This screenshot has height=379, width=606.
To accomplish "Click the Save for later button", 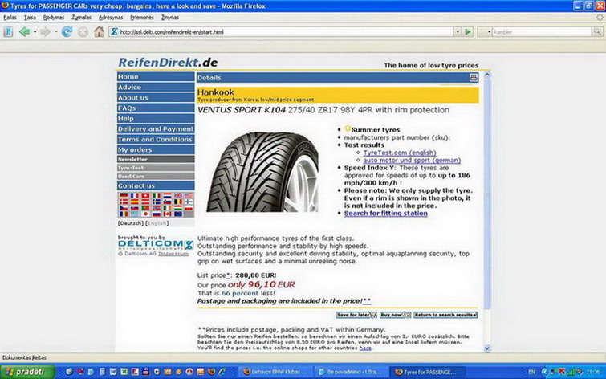I will pyautogui.click(x=356, y=315).
